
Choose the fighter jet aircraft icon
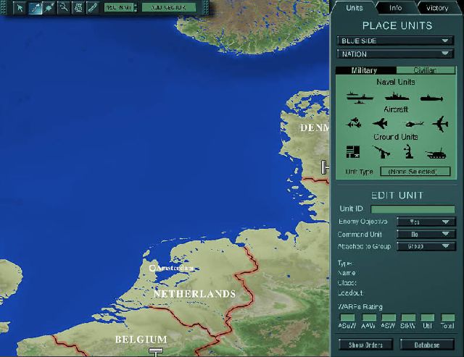[x=381, y=123]
